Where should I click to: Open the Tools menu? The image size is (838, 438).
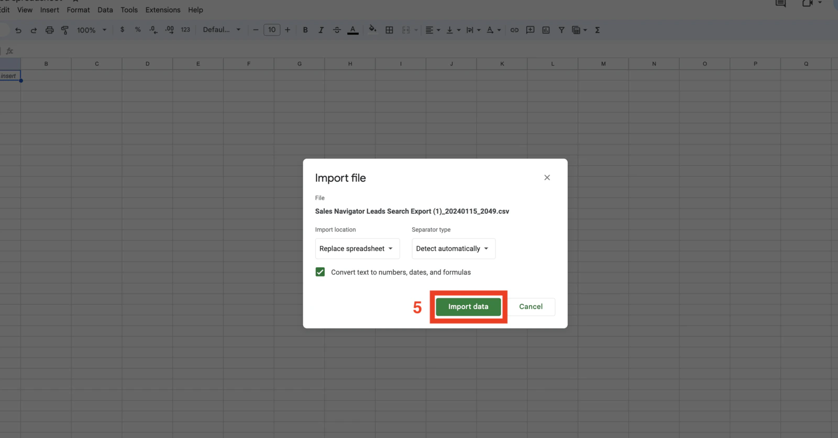[x=129, y=10]
